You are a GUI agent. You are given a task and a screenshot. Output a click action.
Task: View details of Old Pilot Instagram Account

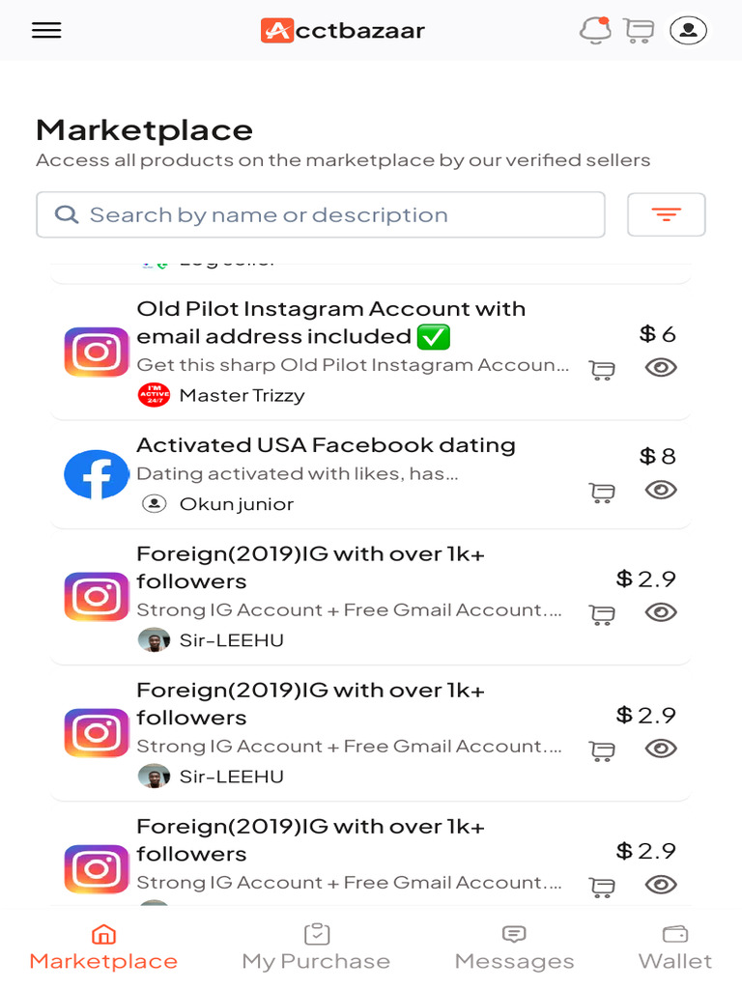click(x=661, y=367)
